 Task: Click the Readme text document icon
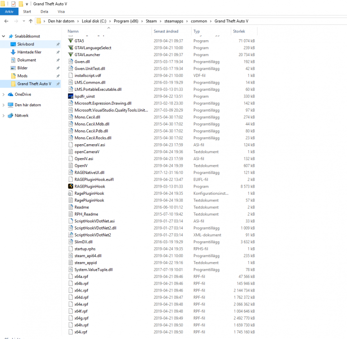coord(70,207)
